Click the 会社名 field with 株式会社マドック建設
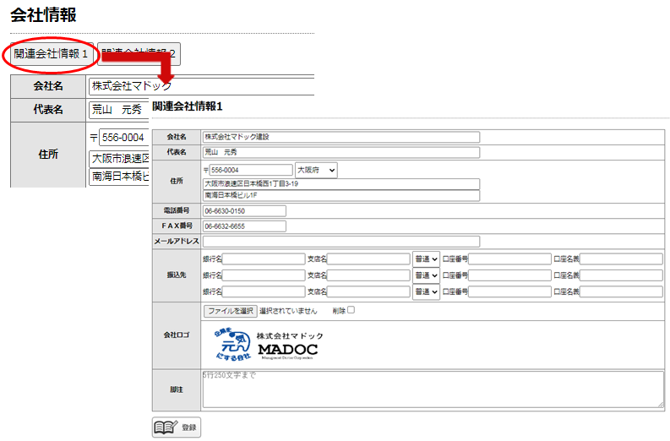This screenshot has width=670, height=441. click(x=340, y=137)
